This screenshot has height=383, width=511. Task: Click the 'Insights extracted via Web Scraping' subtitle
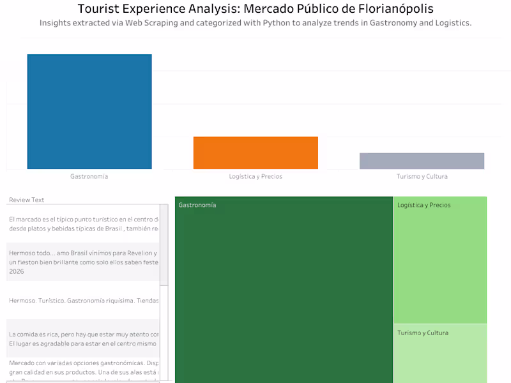(256, 23)
